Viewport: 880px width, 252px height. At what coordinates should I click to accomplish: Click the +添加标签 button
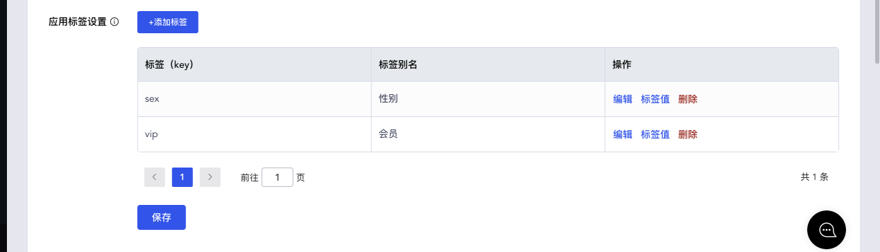168,22
